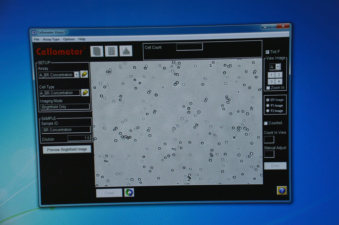Select view image quadrant 4

coord(279,81)
